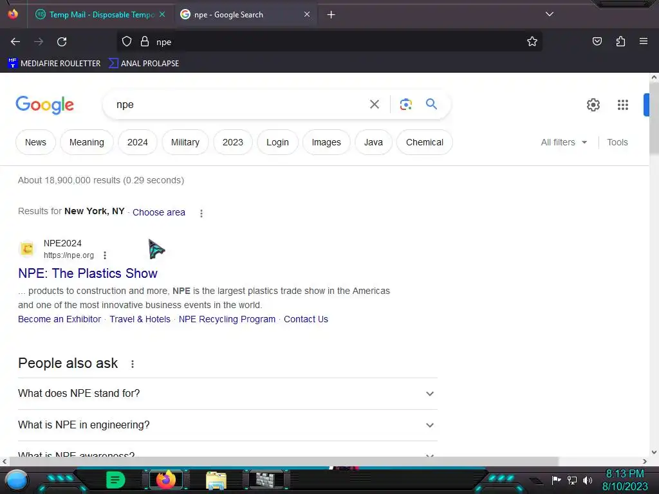Click the Google logo
This screenshot has height=494, width=659.
click(x=45, y=105)
